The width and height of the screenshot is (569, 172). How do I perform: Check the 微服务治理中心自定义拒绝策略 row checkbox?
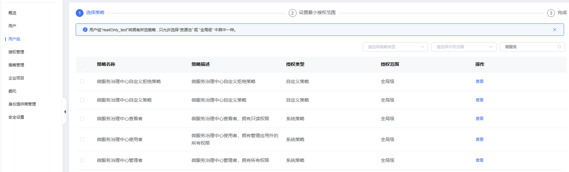pos(82,81)
